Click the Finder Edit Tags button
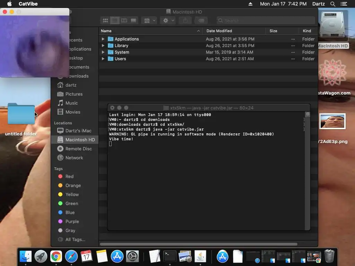Screen dimensions: 355x266 click(201, 20)
